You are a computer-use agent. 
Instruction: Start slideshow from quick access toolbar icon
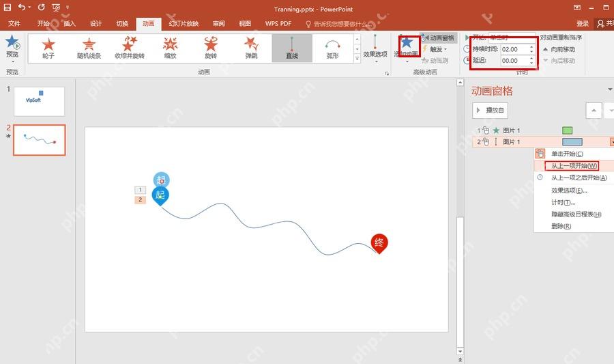click(x=56, y=7)
